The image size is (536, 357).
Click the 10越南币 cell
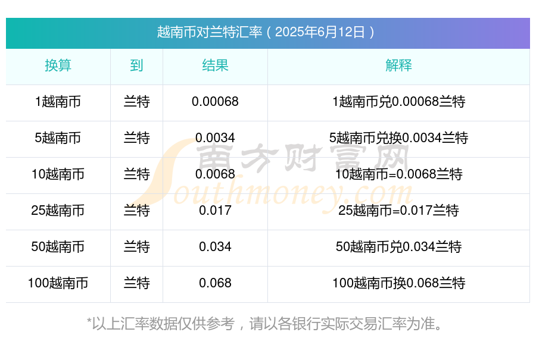[58, 174]
